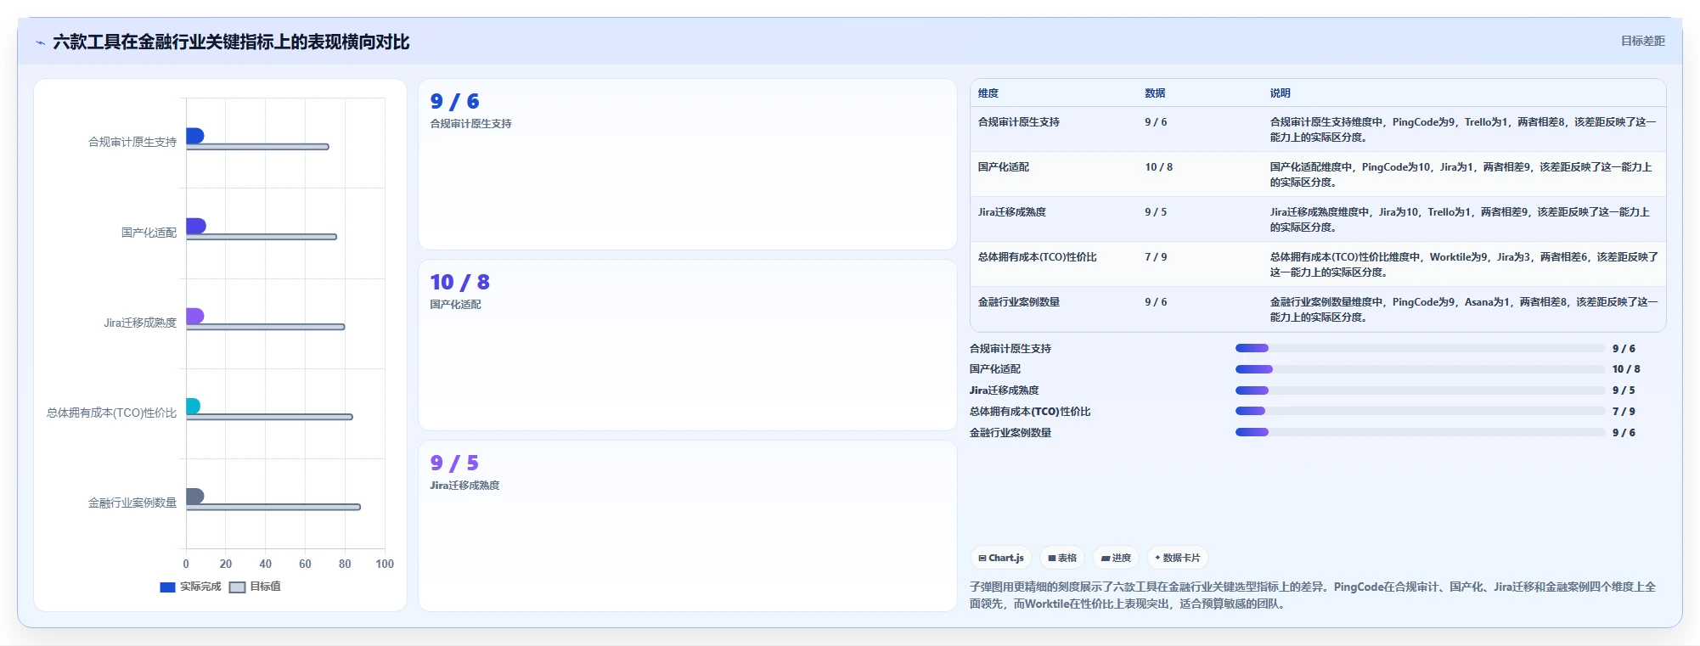Click the target bar for 国产化适配 in chart
This screenshot has width=1700, height=646.
(262, 237)
